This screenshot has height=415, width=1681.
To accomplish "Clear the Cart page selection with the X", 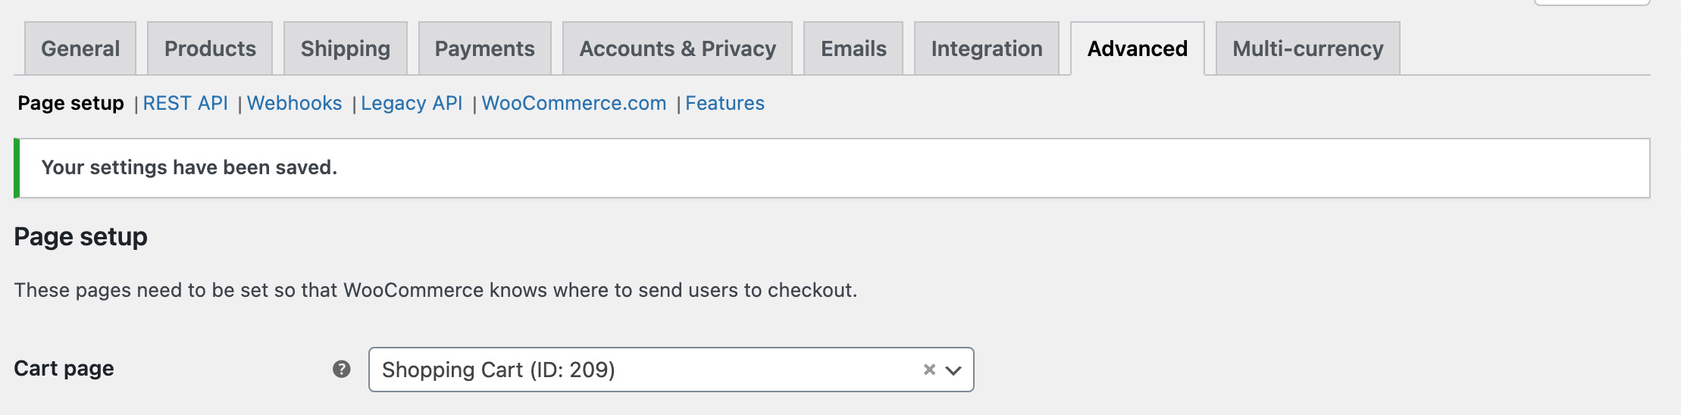I will click(929, 370).
